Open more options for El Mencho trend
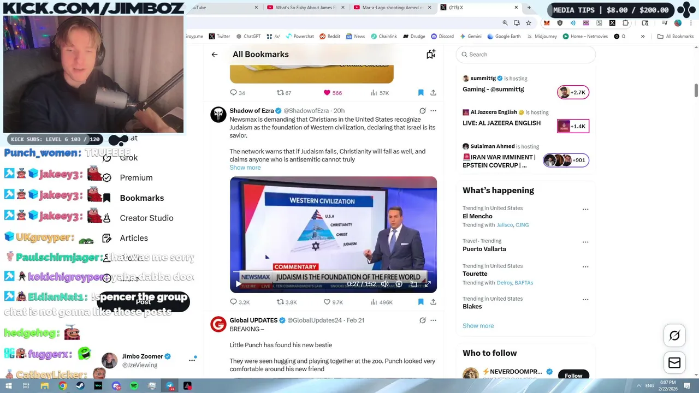The height and width of the screenshot is (393, 699). pyautogui.click(x=585, y=209)
